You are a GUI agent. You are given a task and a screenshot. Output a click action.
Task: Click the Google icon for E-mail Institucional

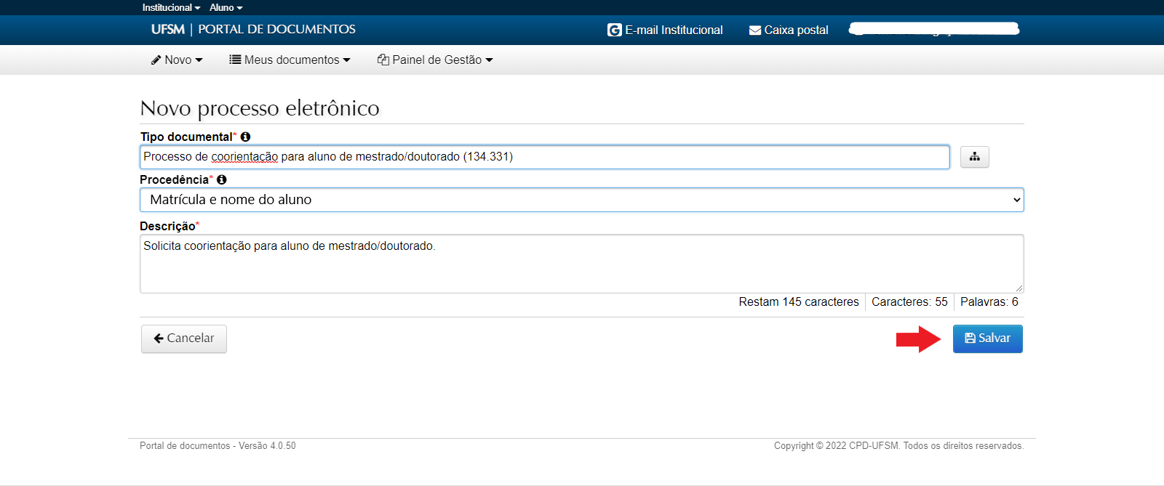(x=615, y=30)
